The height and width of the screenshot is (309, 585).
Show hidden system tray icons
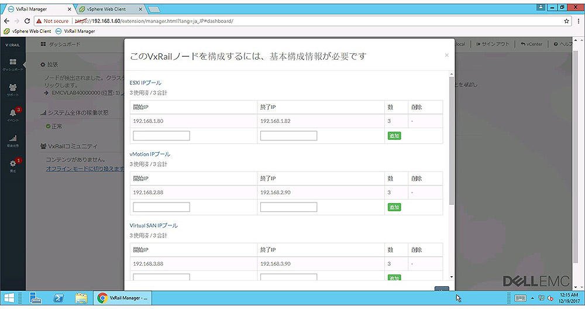pos(532,298)
